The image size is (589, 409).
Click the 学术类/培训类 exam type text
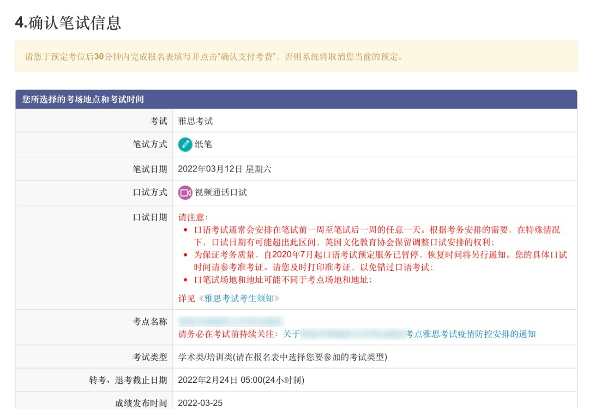282,357
